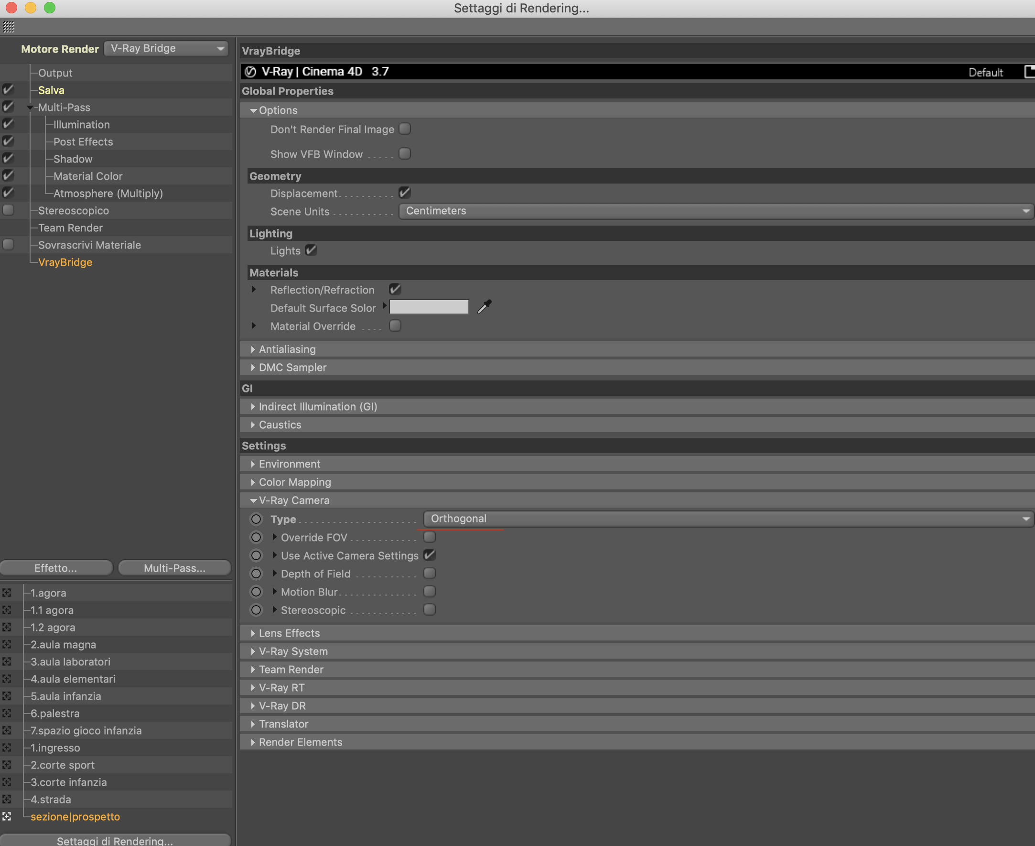Click the animation dot beside Depth of Field
1035x846 pixels.
(x=256, y=574)
